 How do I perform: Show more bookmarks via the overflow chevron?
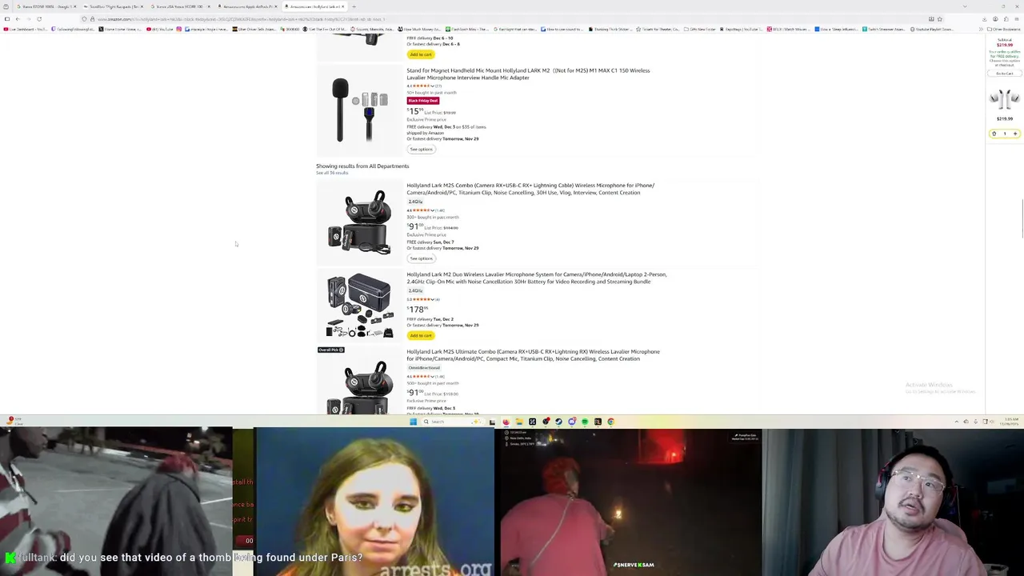point(981,30)
